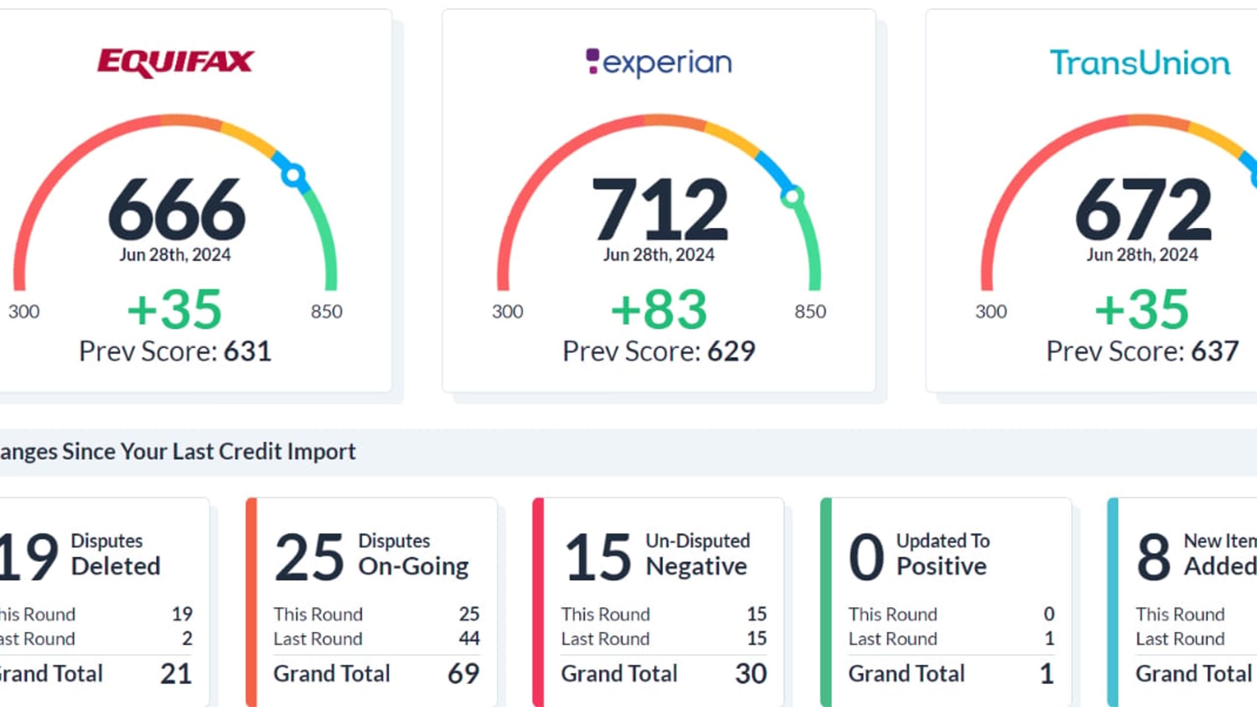This screenshot has width=1257, height=707.
Task: Click the Experian logo
Action: 659,63
